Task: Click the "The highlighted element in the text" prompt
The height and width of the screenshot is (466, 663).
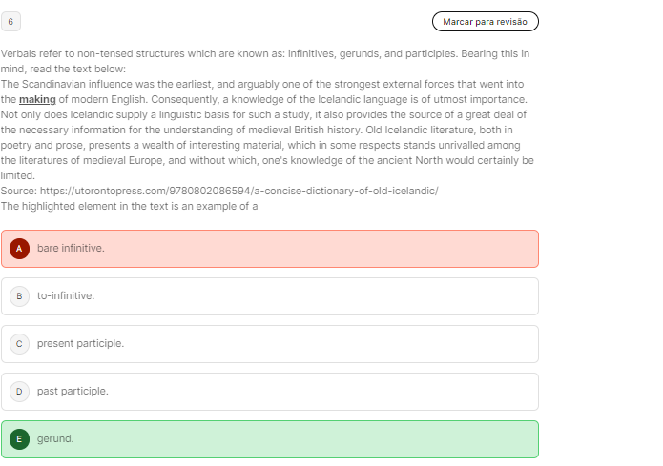Action: 130,206
